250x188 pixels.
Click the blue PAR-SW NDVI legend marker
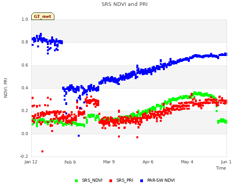[x=141, y=181]
